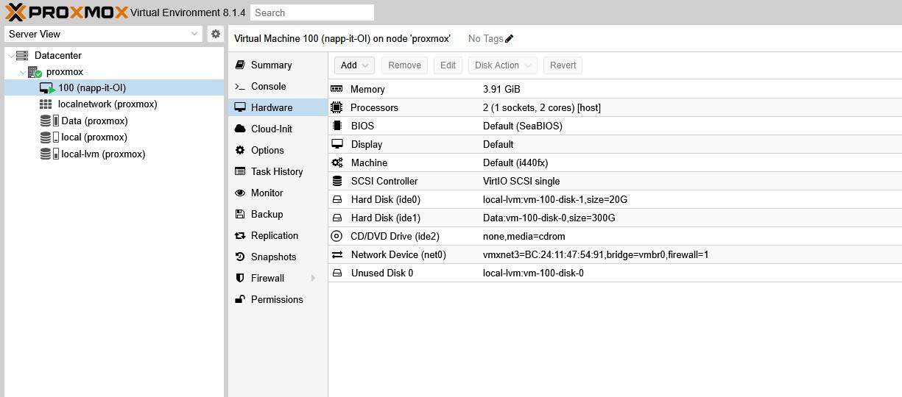Select 'local-lvm:vm-100-disk-1,size=20G' value
The width and height of the screenshot is (902, 397).
coord(555,199)
